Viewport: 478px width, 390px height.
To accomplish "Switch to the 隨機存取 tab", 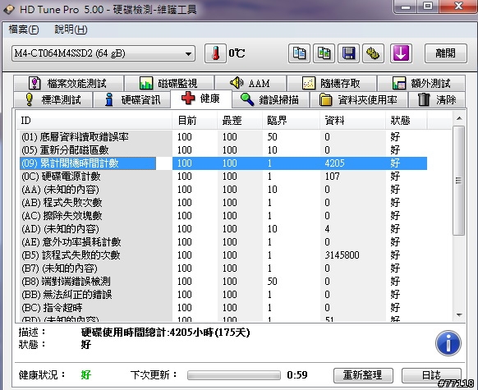I will [x=331, y=83].
